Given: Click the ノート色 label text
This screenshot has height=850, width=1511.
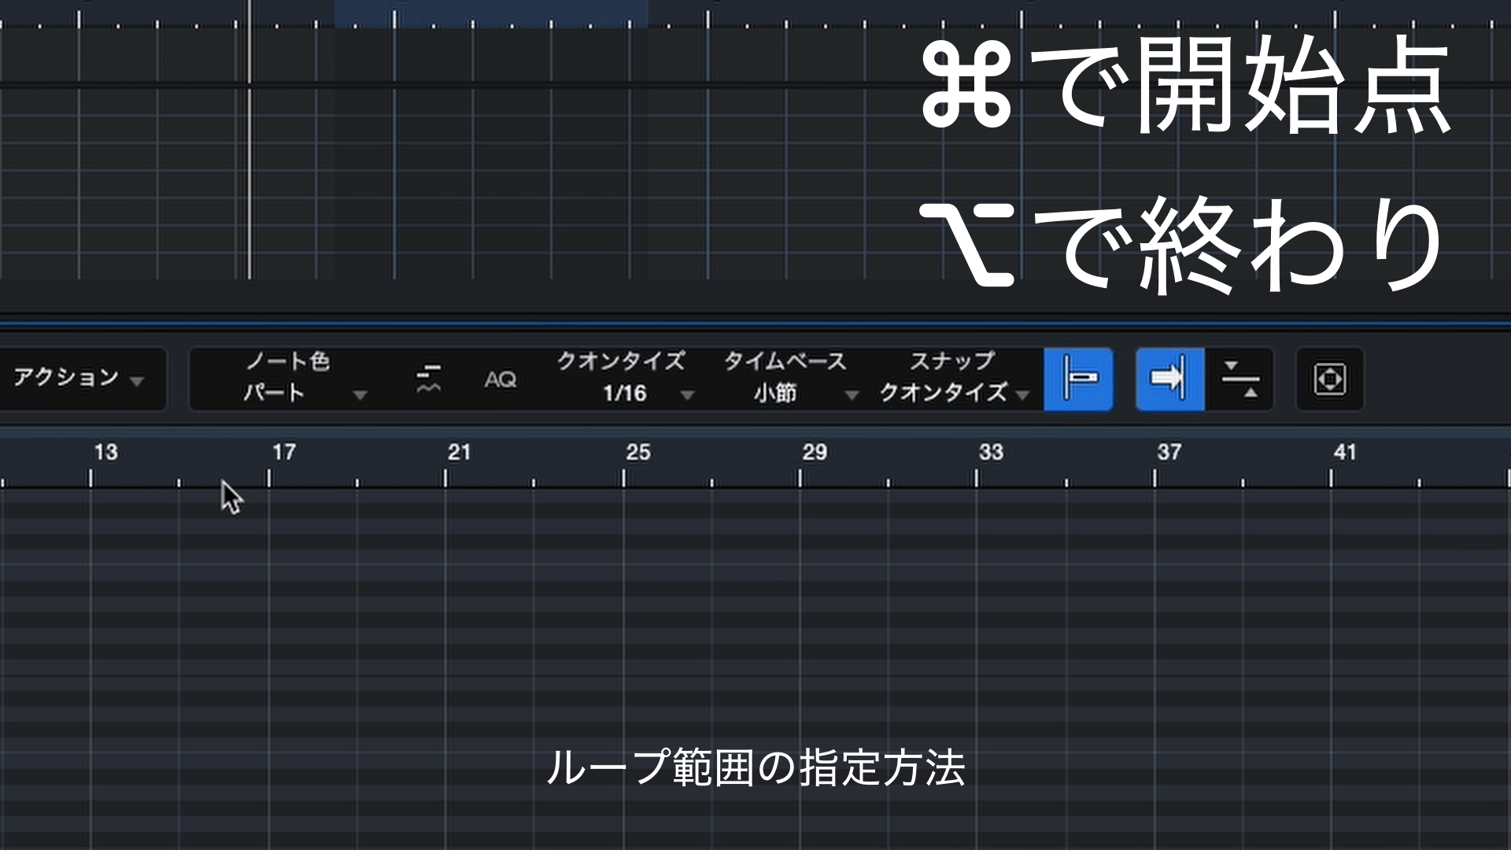Looking at the screenshot, I should 287,361.
